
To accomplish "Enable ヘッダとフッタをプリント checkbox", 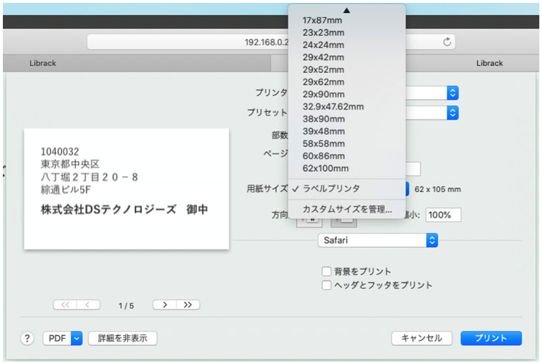I will [x=326, y=285].
